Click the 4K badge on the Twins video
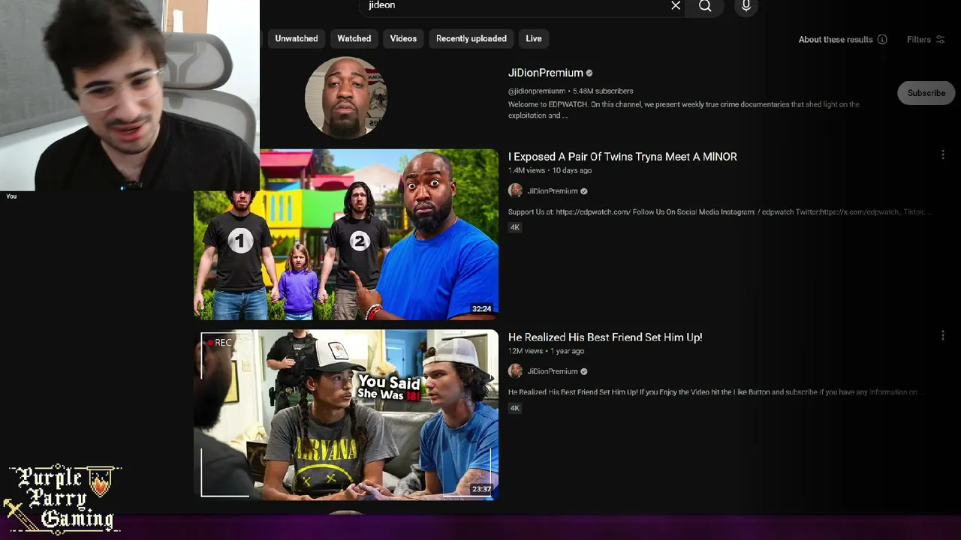This screenshot has height=540, width=961. click(515, 227)
